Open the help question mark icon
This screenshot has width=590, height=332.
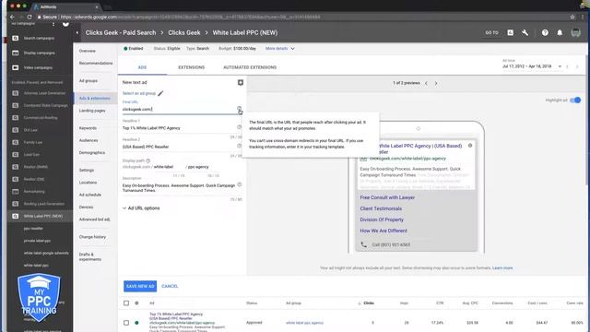point(545,33)
